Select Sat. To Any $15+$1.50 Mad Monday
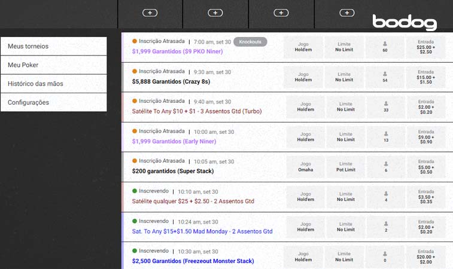The image size is (453, 269). [x=202, y=231]
